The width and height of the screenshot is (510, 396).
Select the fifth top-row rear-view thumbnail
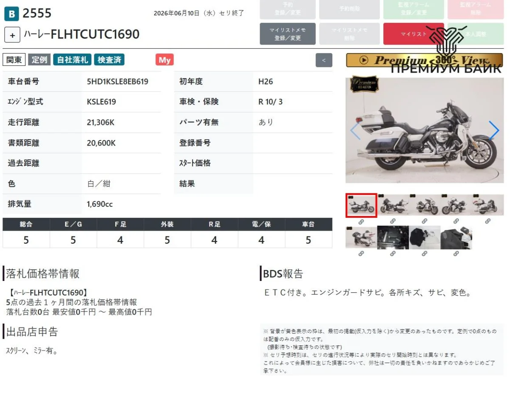pyautogui.click(x=488, y=205)
